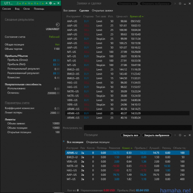Viewport: 193px width, 193px height.
Task: Click arrow icon in Позиции panel header
Action: click(x=175, y=135)
